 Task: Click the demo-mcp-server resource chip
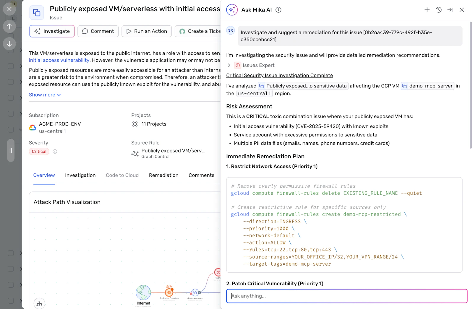(x=427, y=86)
